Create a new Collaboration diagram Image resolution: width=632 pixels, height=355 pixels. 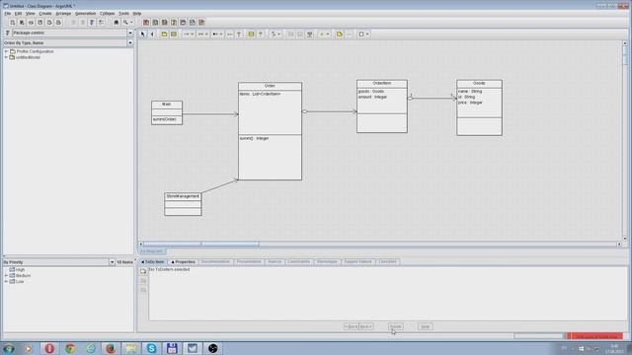coord(174,22)
